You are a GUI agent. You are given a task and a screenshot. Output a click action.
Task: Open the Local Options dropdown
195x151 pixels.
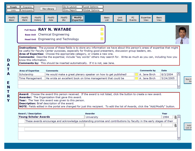(93, 7)
